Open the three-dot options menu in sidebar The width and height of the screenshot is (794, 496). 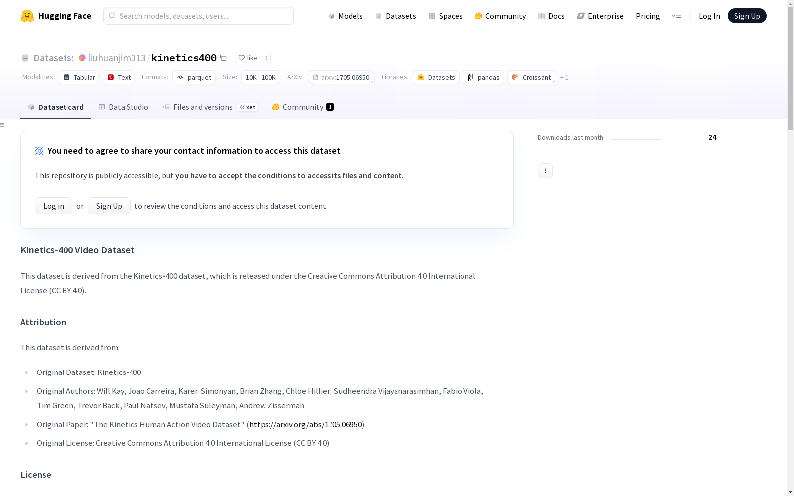(x=545, y=171)
